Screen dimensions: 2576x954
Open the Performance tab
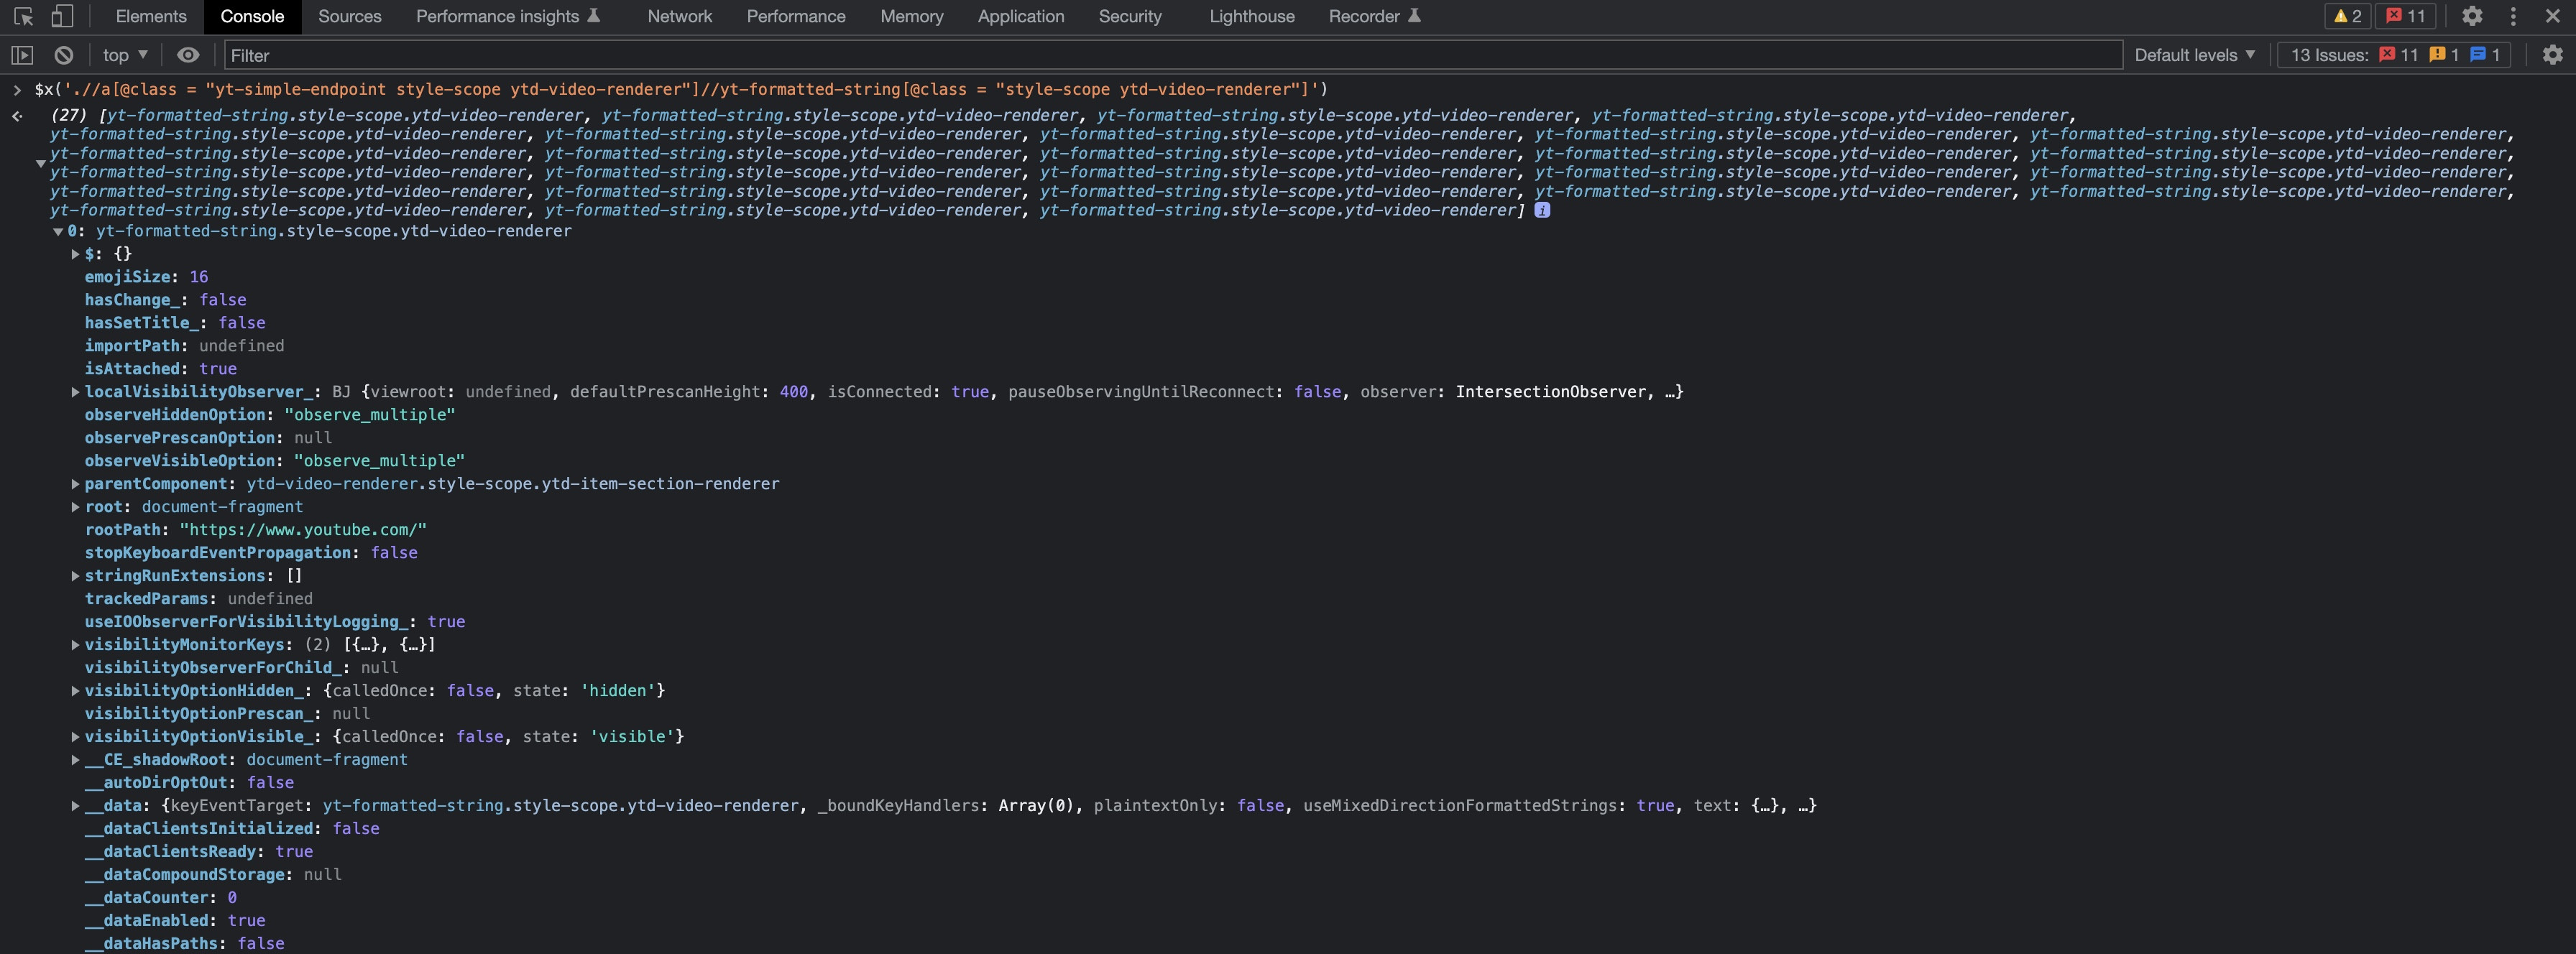pos(796,16)
